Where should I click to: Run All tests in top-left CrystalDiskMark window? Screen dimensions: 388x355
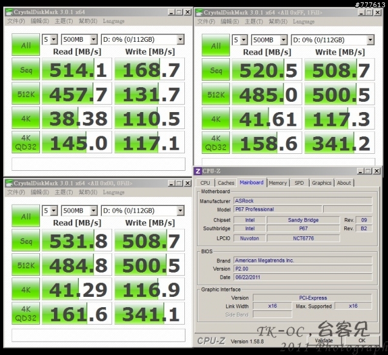point(25,45)
